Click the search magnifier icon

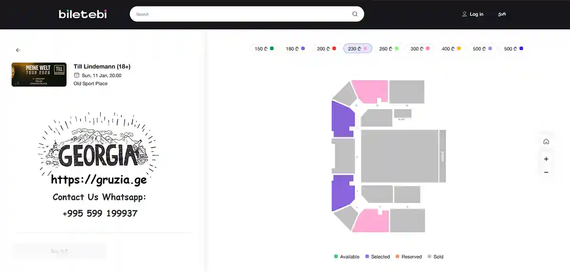[354, 14]
